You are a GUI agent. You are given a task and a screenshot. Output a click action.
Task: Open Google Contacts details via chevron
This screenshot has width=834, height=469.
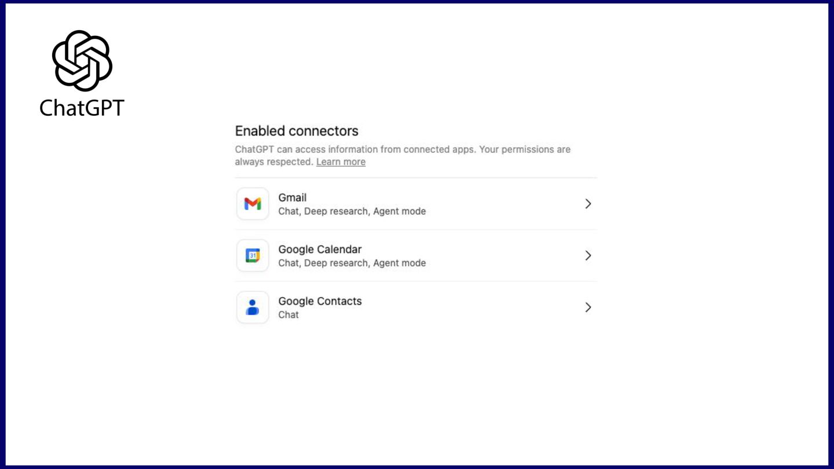tap(588, 307)
